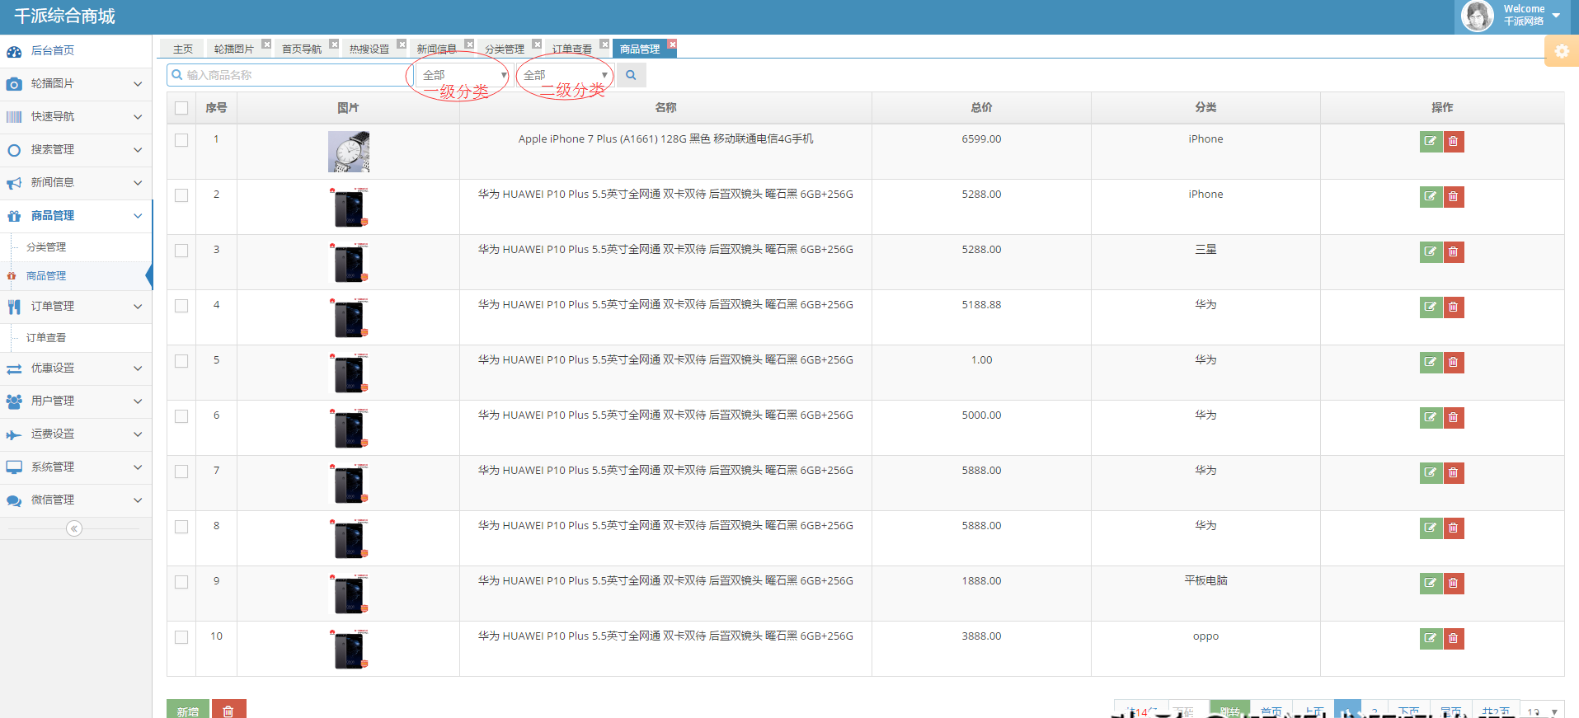Open the 系统管理 sidebar menu
Screen dimensions: 1579x718
pyautogui.click(x=76, y=467)
